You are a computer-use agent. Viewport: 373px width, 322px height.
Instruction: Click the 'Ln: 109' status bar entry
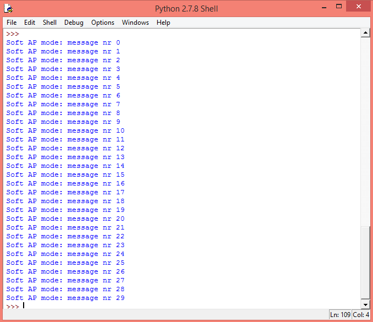pyautogui.click(x=340, y=315)
